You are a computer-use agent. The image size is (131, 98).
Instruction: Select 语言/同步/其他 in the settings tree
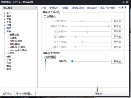pyautogui.click(x=17, y=47)
